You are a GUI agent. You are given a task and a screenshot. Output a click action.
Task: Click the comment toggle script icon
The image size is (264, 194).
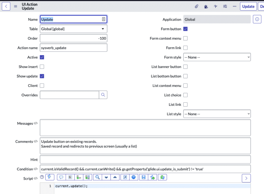pos(61,177)
